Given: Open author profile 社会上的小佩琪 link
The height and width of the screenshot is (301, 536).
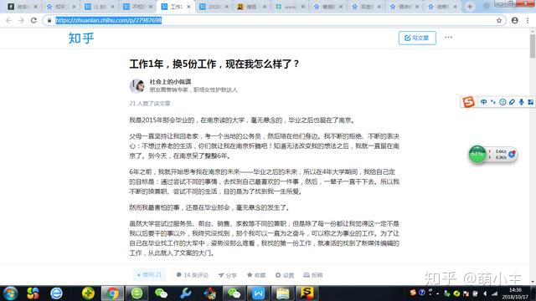Looking at the screenshot, I should coord(170,82).
